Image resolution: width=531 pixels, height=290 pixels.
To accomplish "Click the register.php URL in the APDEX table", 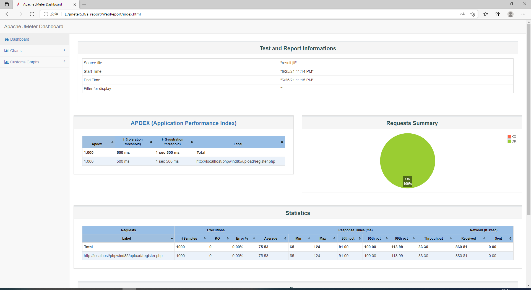I will click(236, 161).
